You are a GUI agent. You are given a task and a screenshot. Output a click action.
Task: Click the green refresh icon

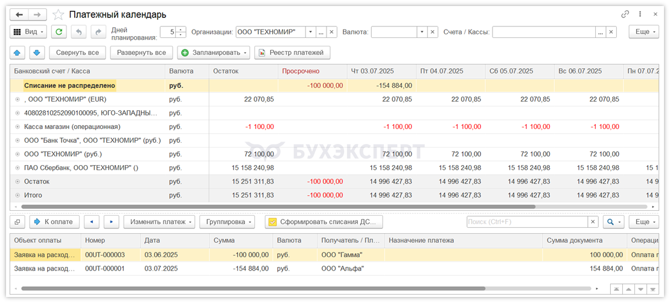tap(59, 32)
